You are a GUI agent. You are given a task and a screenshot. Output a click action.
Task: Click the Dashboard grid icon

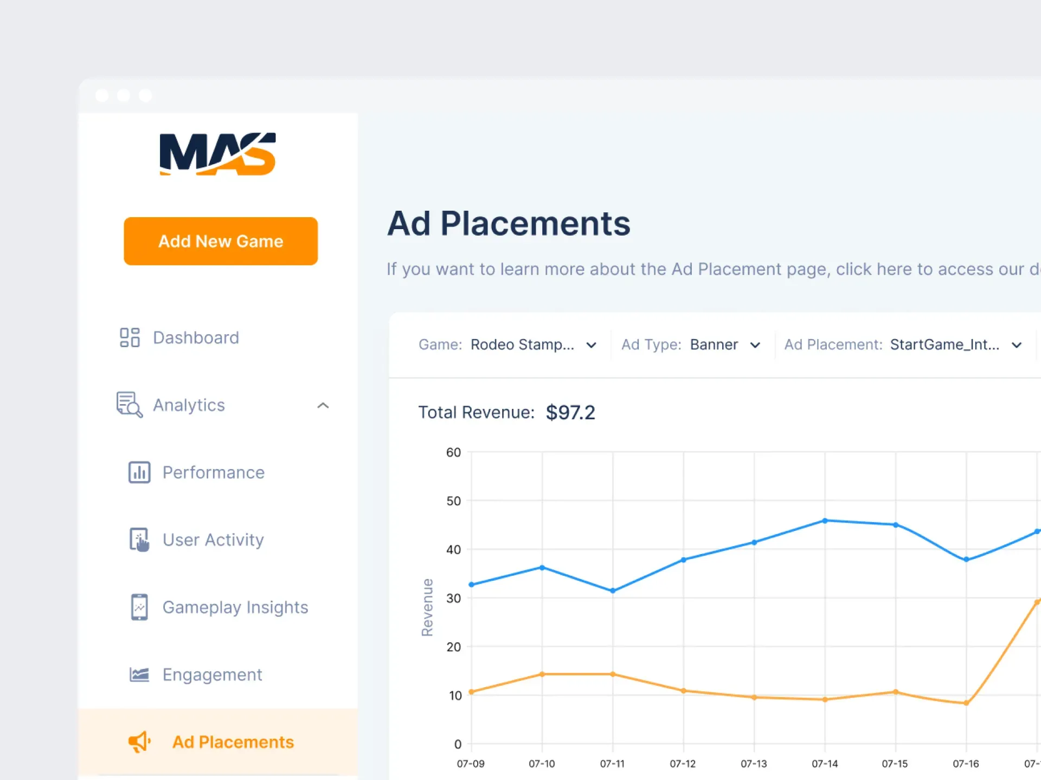click(x=130, y=337)
